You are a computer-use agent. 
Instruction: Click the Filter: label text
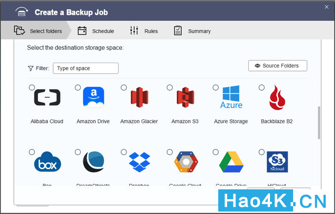(x=42, y=68)
